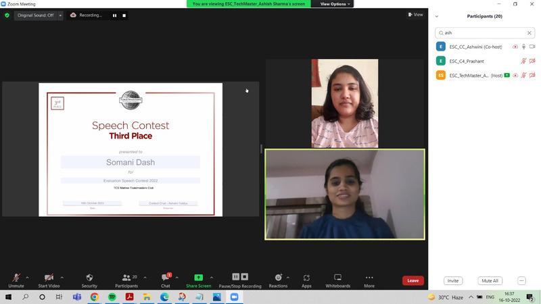Toggle ESC_C4_Prashant's muted microphone icon
The height and width of the screenshot is (304, 541).
[x=523, y=61]
